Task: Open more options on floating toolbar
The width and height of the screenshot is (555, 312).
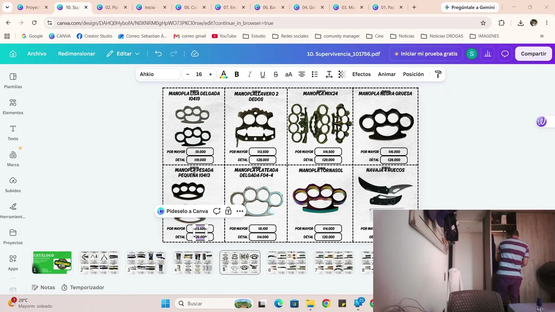Action: pyautogui.click(x=240, y=211)
